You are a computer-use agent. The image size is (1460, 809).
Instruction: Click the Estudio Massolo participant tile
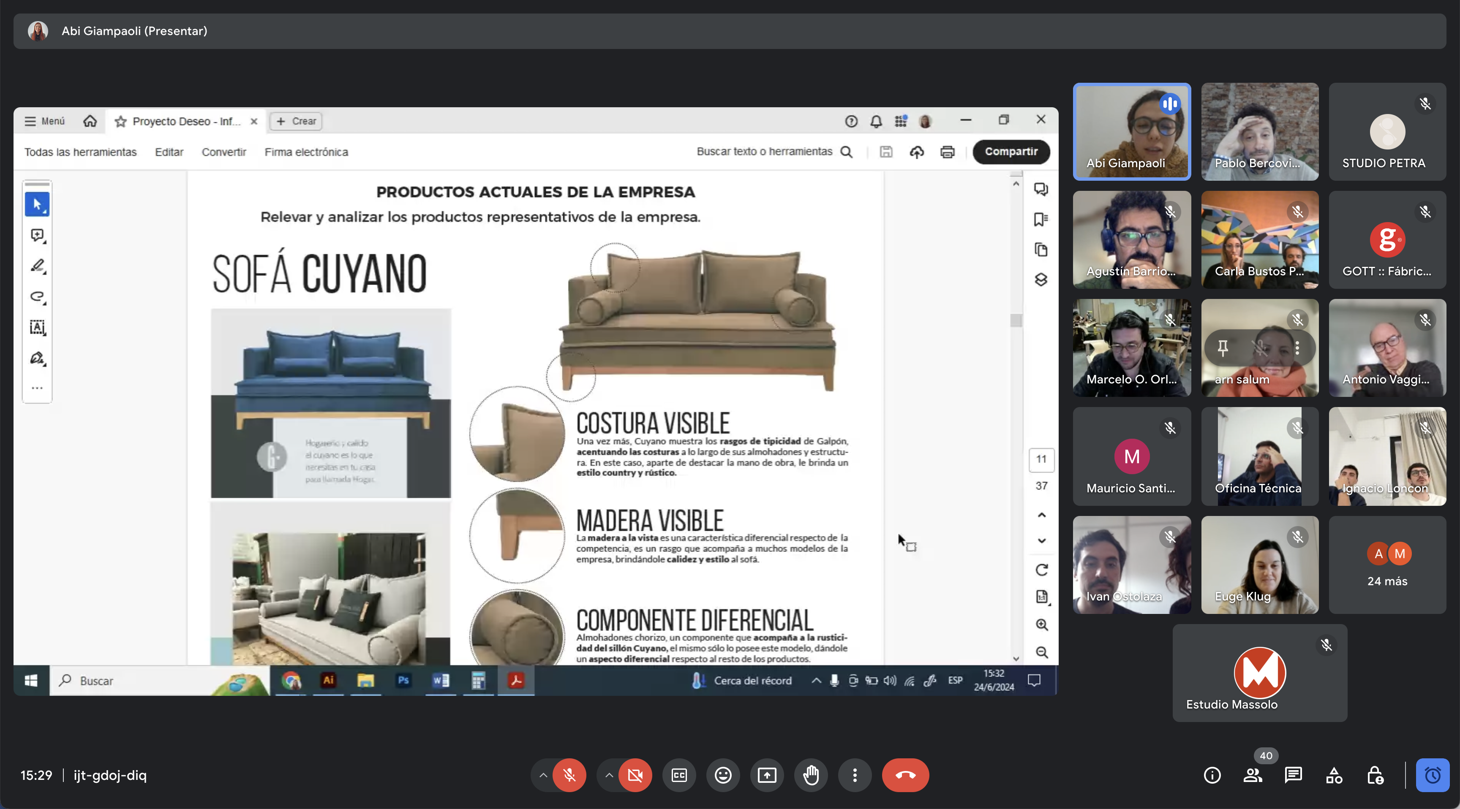(1259, 673)
